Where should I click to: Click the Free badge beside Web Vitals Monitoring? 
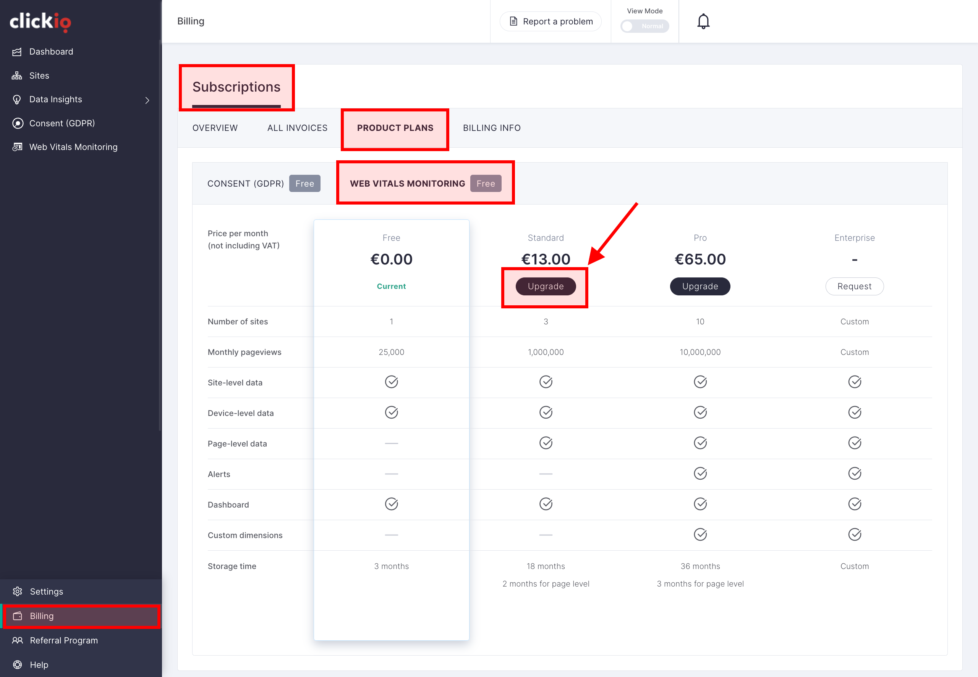click(486, 183)
